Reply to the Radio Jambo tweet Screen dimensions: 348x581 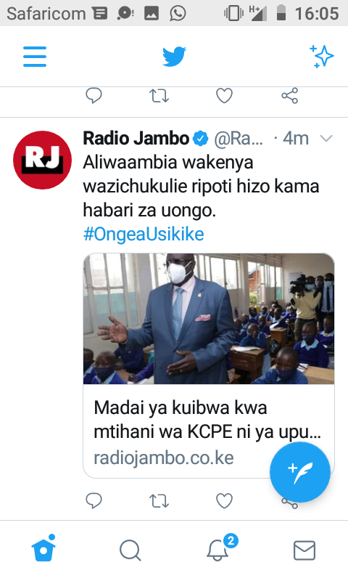tap(94, 500)
